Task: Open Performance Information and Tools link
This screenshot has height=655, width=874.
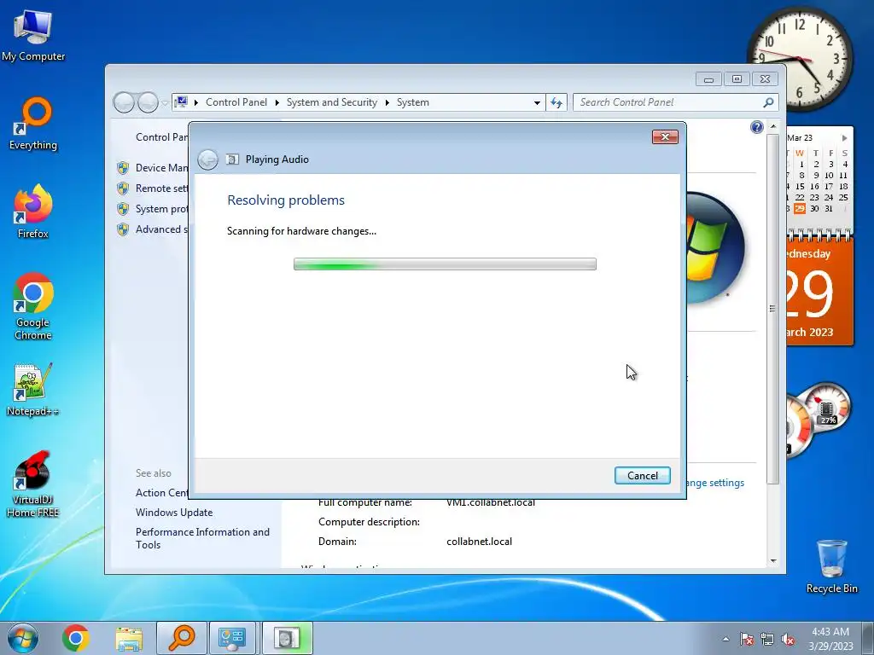Action: coord(202,538)
